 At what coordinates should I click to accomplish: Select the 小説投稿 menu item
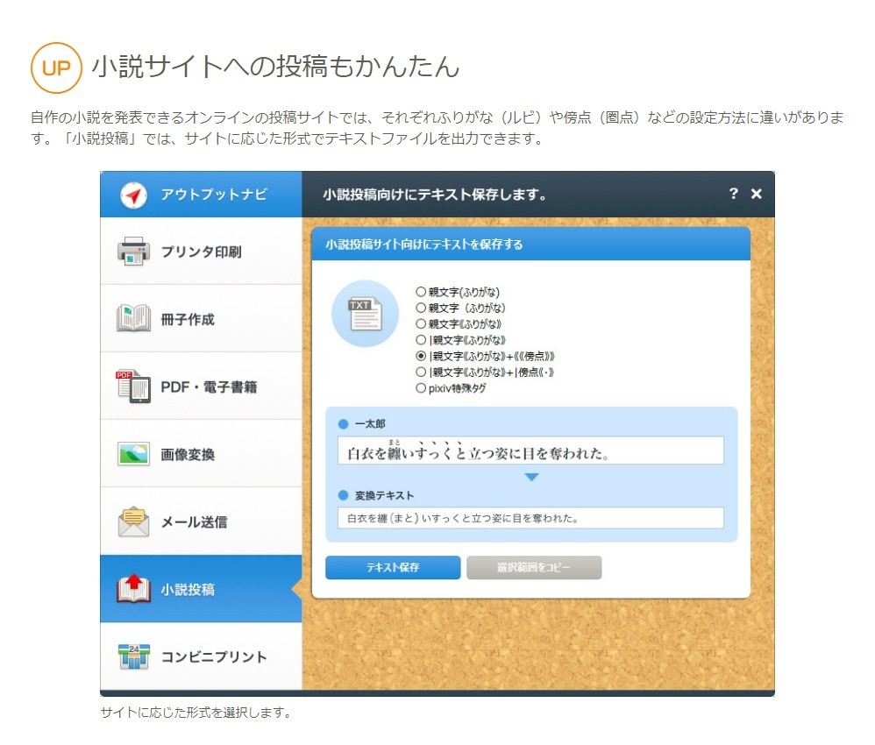201,589
